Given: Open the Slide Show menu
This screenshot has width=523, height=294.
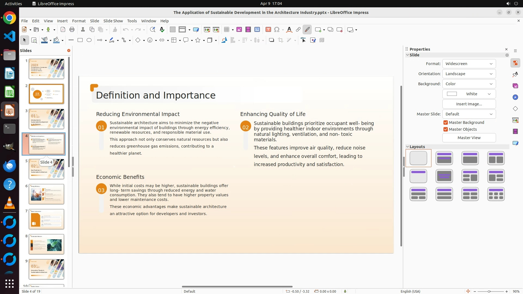Looking at the screenshot, I should click(x=113, y=21).
